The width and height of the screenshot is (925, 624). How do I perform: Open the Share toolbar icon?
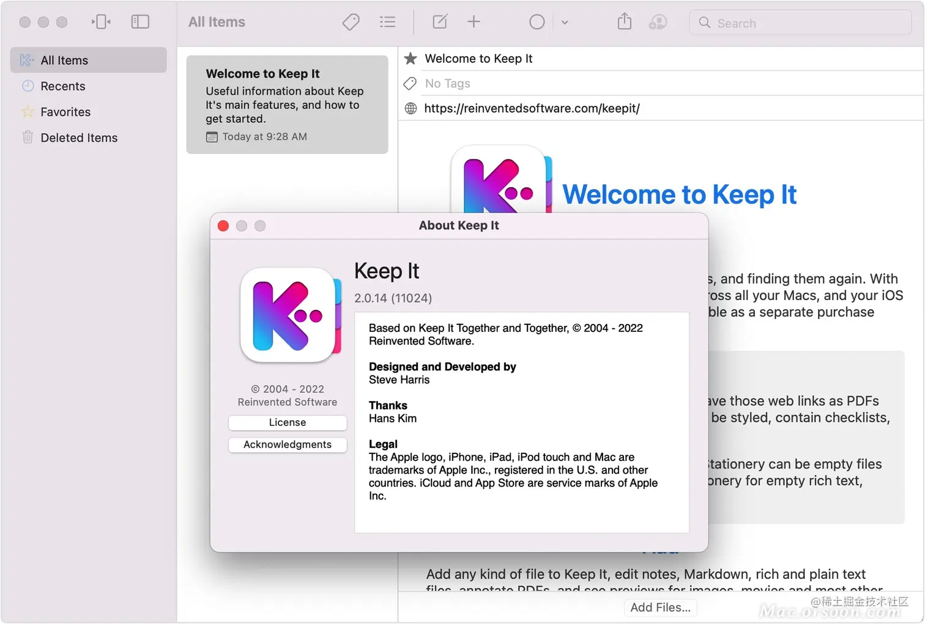pyautogui.click(x=624, y=21)
